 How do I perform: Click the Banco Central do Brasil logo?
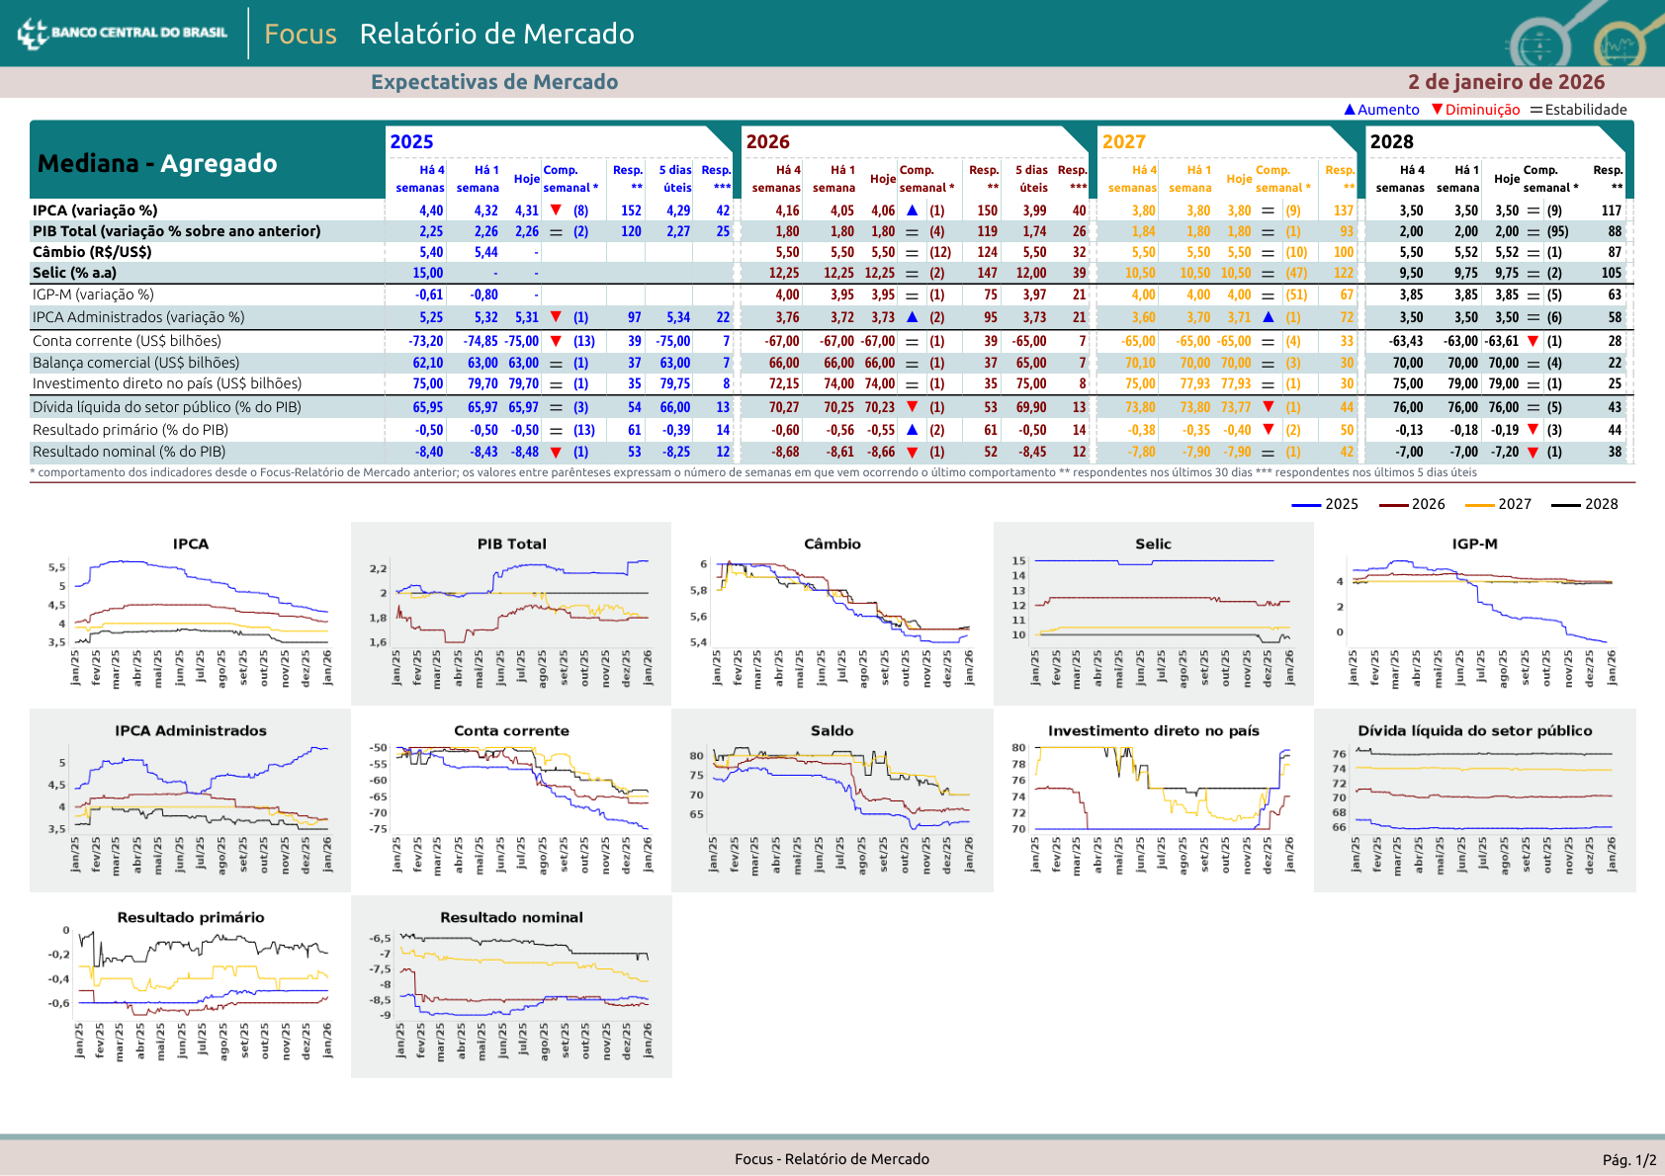tap(123, 33)
